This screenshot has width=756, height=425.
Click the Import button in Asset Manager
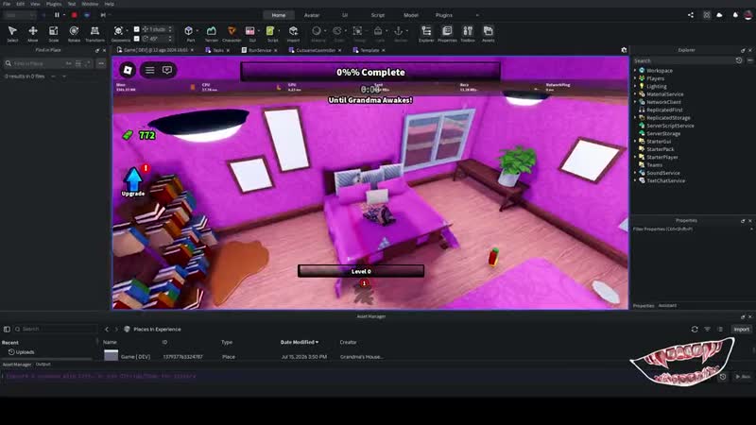click(x=741, y=329)
